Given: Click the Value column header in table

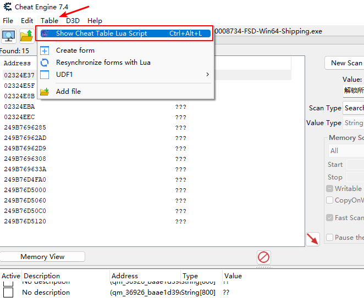Looking at the screenshot, I should [x=233, y=275].
